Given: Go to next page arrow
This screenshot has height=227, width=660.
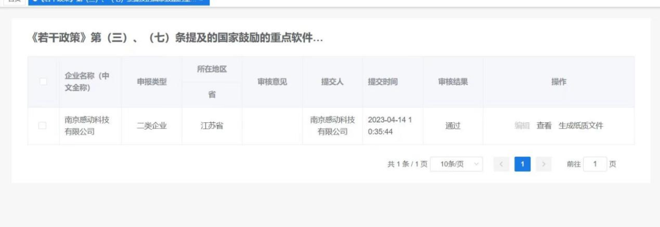Looking at the screenshot, I should click(544, 164).
